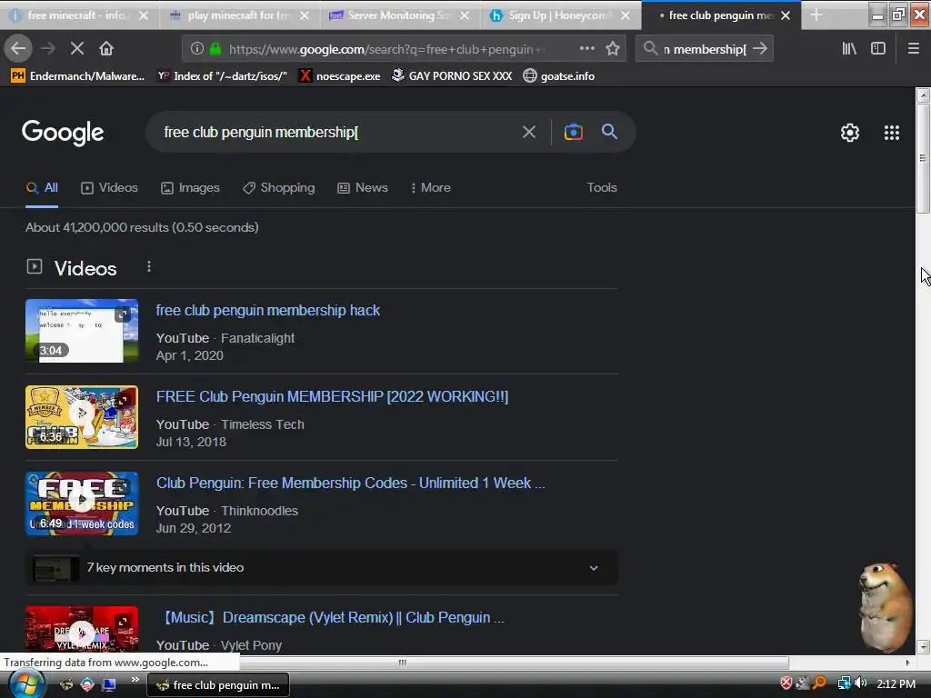This screenshot has width=931, height=698.
Task: Click the taskbar clock showing 2:12 PM
Action: (896, 683)
